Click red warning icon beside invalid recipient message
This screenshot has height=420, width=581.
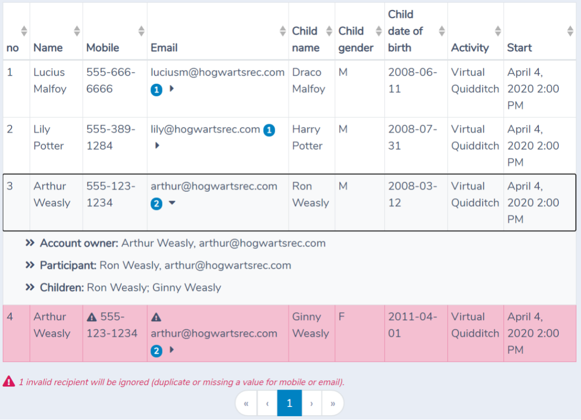click(x=9, y=381)
